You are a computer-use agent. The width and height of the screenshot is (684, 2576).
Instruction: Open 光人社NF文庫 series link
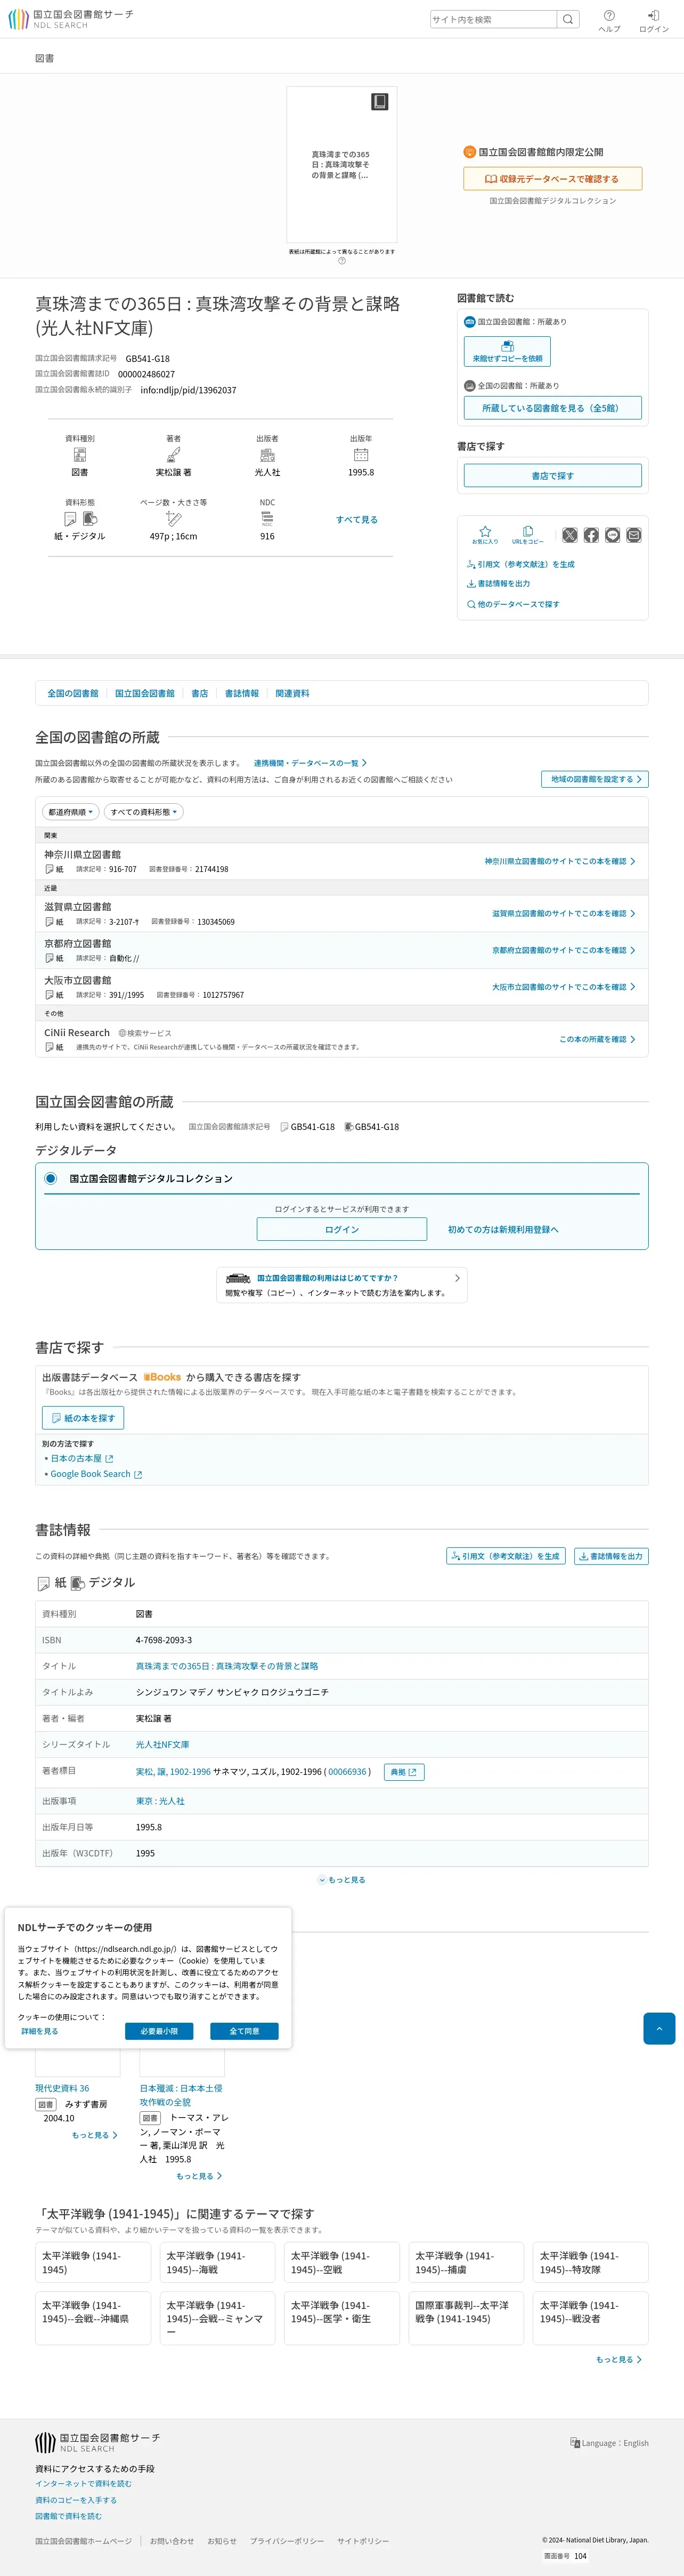click(162, 1744)
